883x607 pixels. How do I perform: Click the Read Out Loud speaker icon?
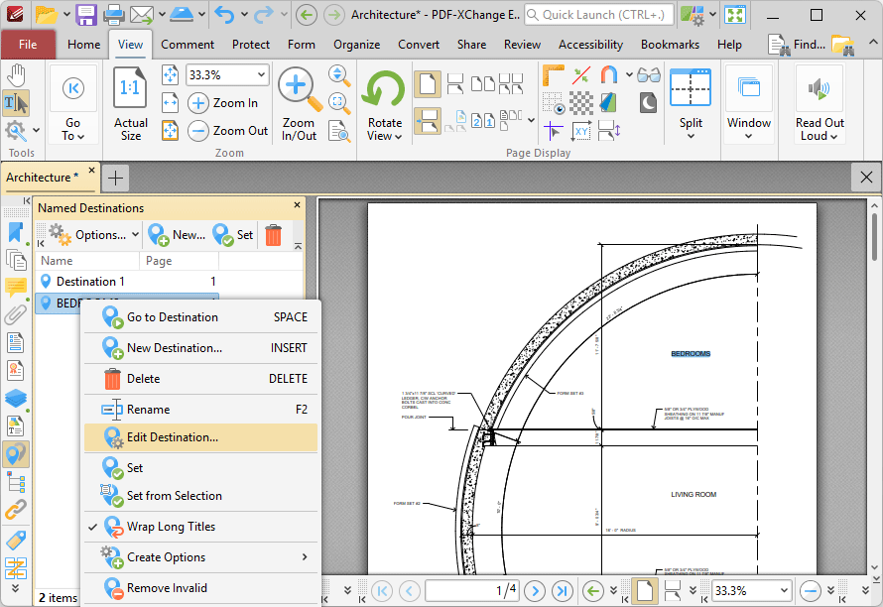coord(820,88)
